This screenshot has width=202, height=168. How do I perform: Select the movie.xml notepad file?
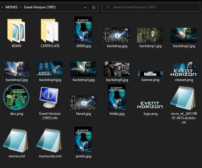16,141
